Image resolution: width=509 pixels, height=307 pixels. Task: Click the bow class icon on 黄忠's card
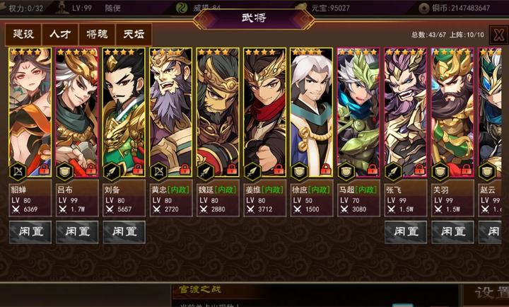(159, 171)
